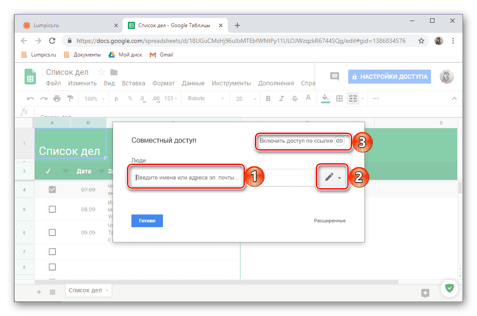Image resolution: width=477 pixels, height=316 pixels.
Task: Click the email address input field
Action: click(186, 176)
